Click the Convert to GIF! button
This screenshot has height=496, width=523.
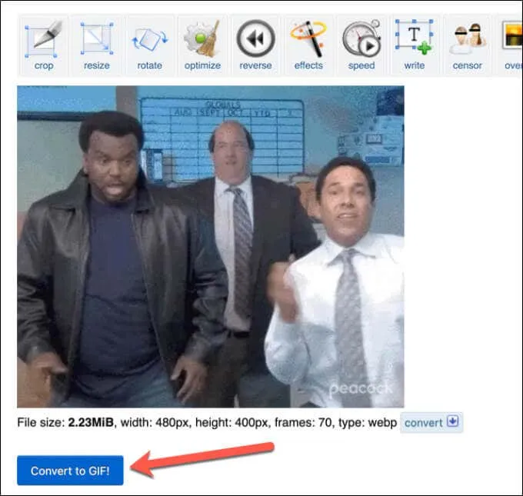70,471
